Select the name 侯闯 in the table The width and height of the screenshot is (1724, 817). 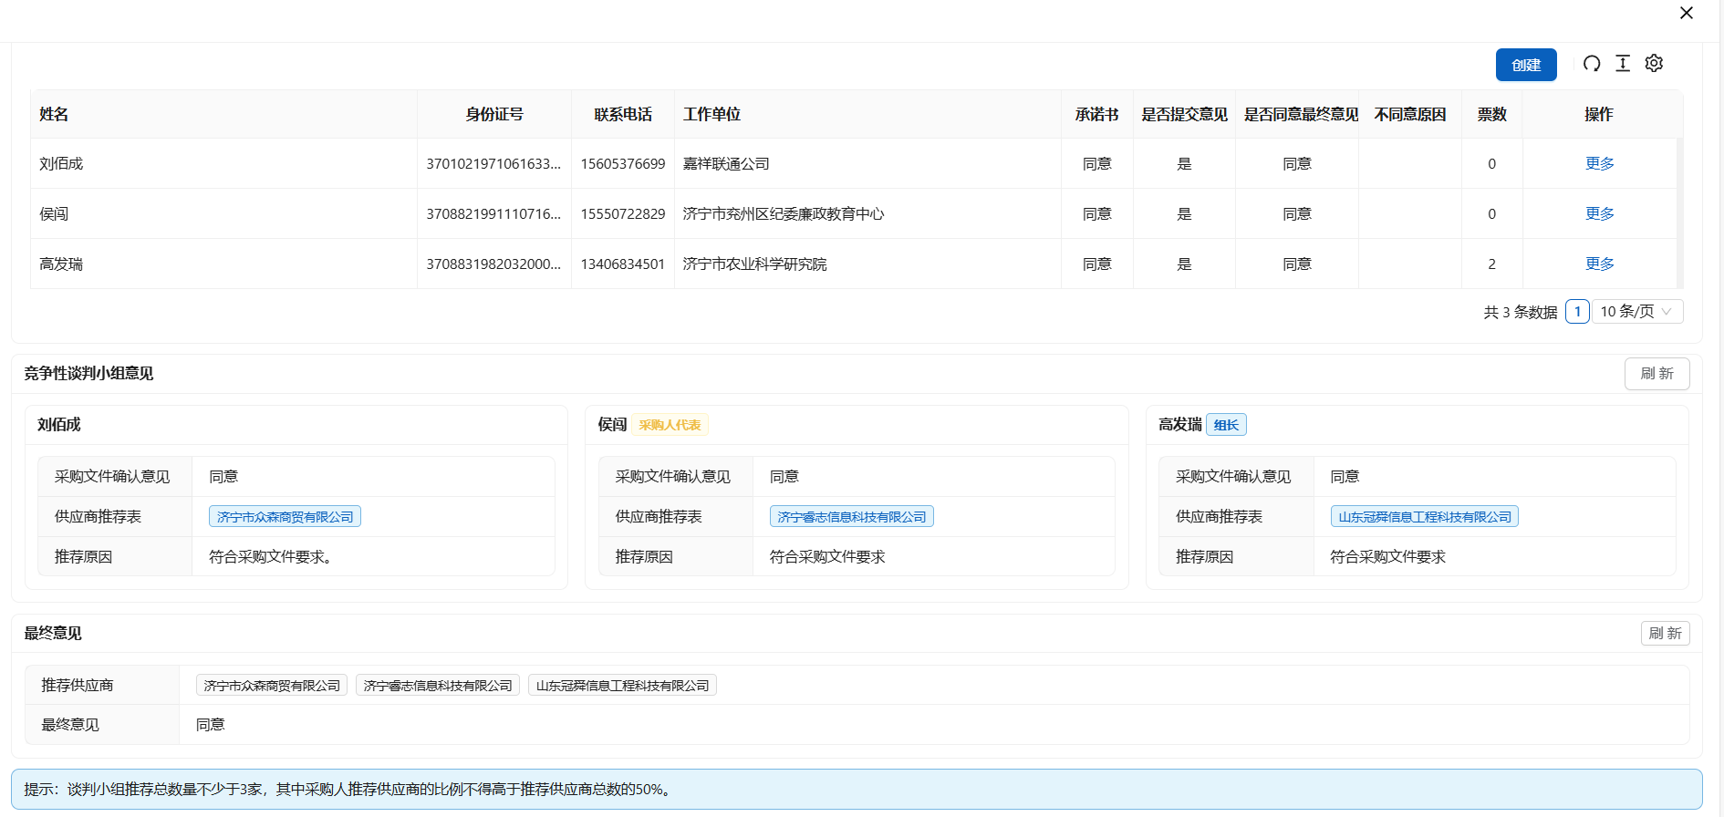(54, 214)
